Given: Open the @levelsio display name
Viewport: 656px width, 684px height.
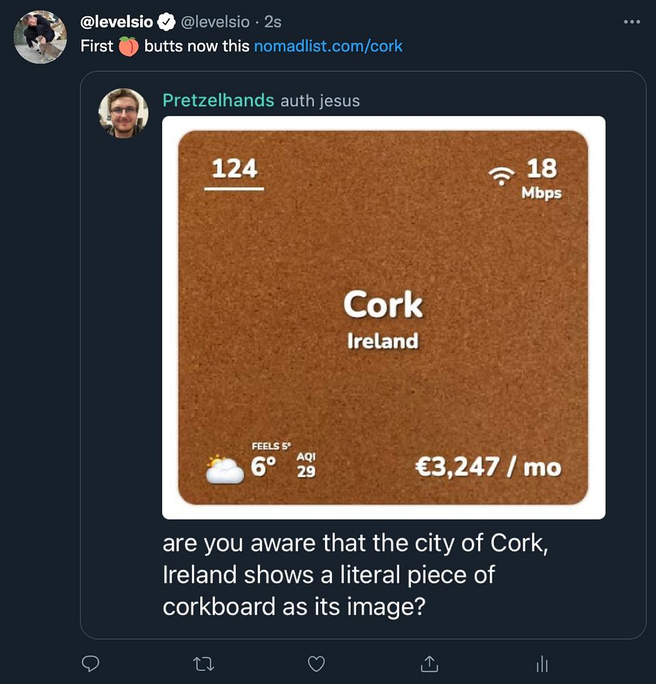Looking at the screenshot, I should (x=117, y=22).
